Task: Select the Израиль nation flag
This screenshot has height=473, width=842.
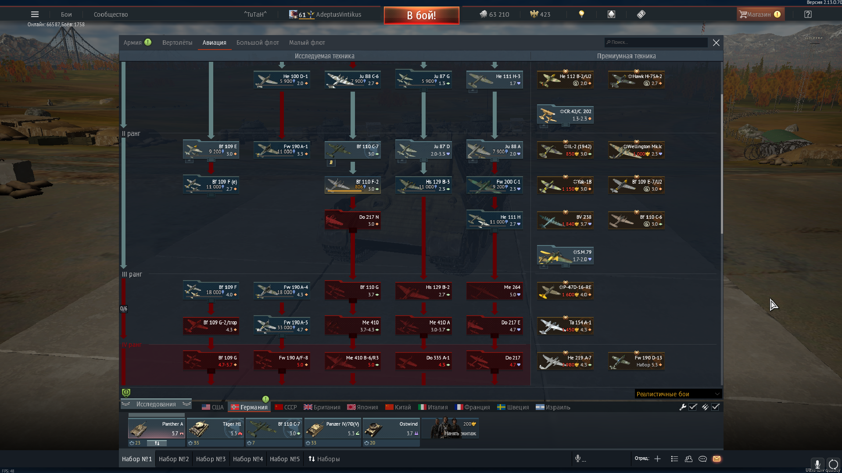Action: click(553, 407)
